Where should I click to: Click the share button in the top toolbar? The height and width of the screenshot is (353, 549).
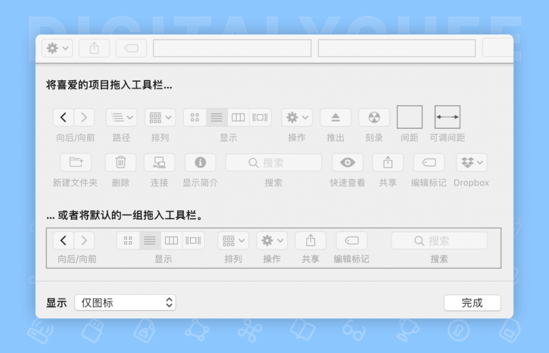[94, 48]
